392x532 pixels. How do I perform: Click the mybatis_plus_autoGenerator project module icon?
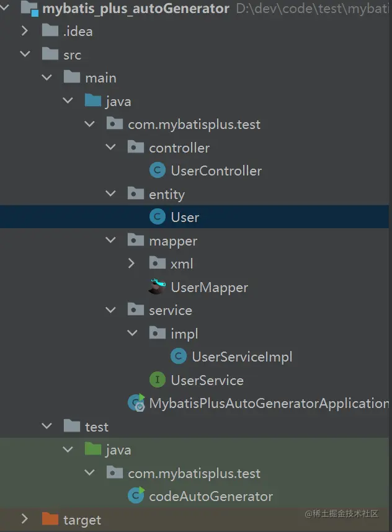(x=30, y=8)
